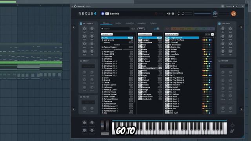Switch to the routing tab
Image resolution: width=251 pixels, height=141 pixels.
(118, 23)
